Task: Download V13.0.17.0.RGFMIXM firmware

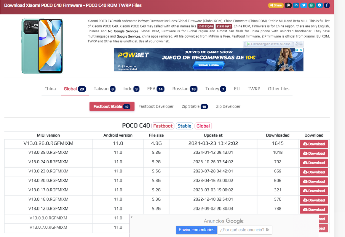Action: pos(314,191)
